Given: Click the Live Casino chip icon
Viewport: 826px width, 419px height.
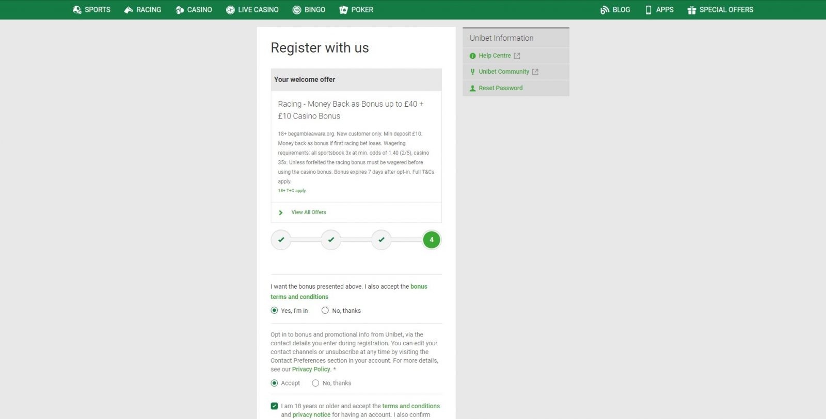Looking at the screenshot, I should coord(230,10).
